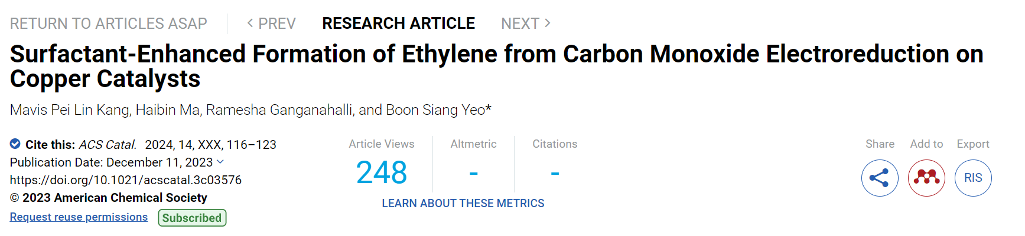Go to NEXT article
This screenshot has height=236, width=1025.
(x=526, y=24)
